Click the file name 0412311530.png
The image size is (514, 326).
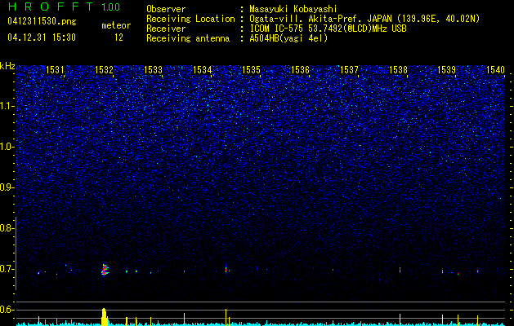pos(42,22)
